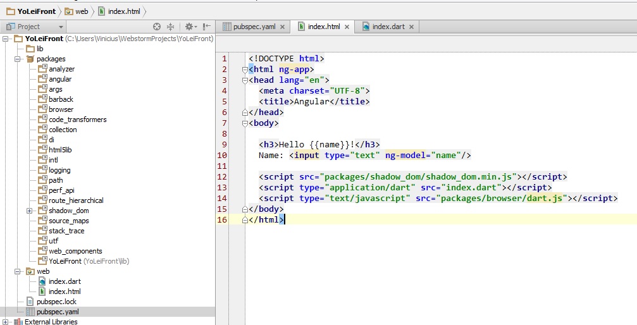Viewport: 637px width, 325px height.
Task: Open the Project panel settings gear
Action: (x=189, y=27)
